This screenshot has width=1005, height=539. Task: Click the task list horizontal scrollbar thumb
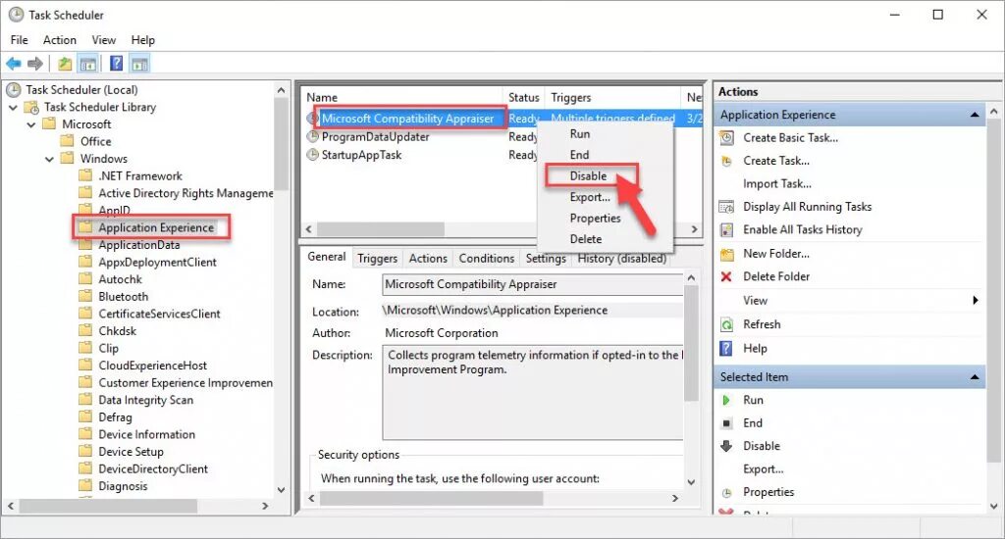coord(381,229)
